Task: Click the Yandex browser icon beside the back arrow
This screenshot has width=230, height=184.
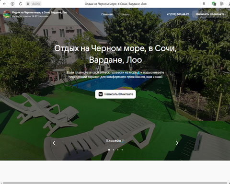Action: (12, 4)
